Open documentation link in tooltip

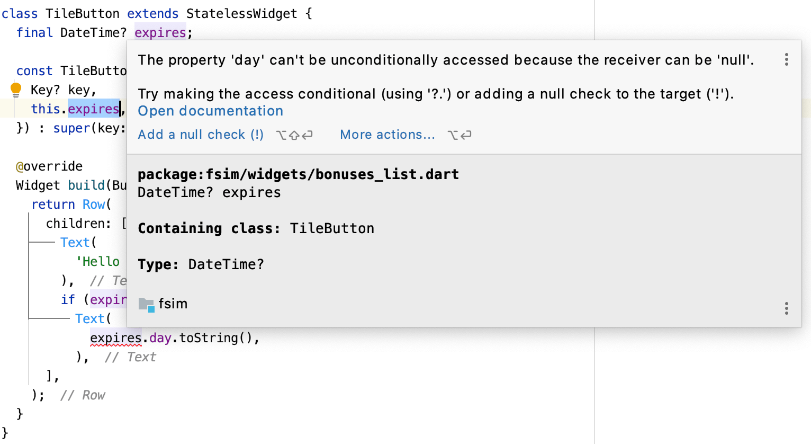coord(210,111)
